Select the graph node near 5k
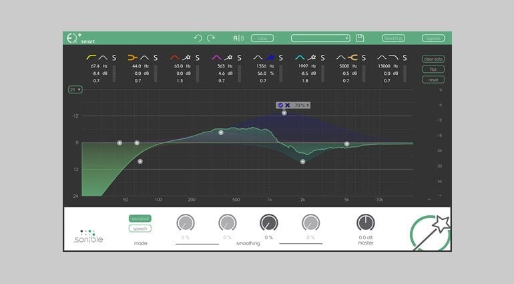The width and height of the screenshot is (514, 284). (346, 144)
